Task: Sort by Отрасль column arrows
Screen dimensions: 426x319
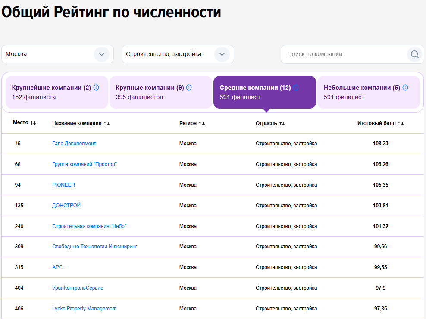Action: click(282, 123)
